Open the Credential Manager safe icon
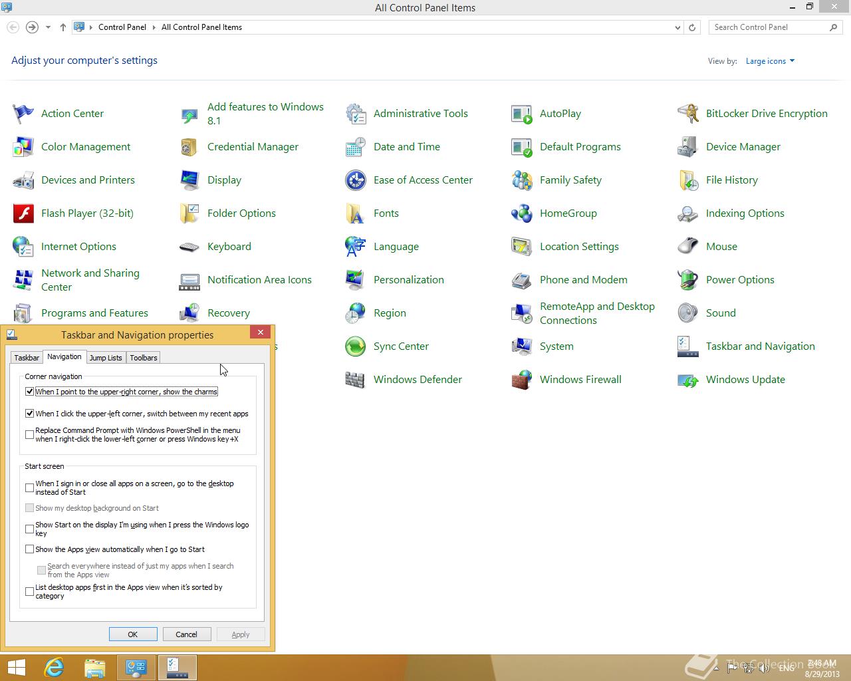This screenshot has height=681, width=851. 189,147
